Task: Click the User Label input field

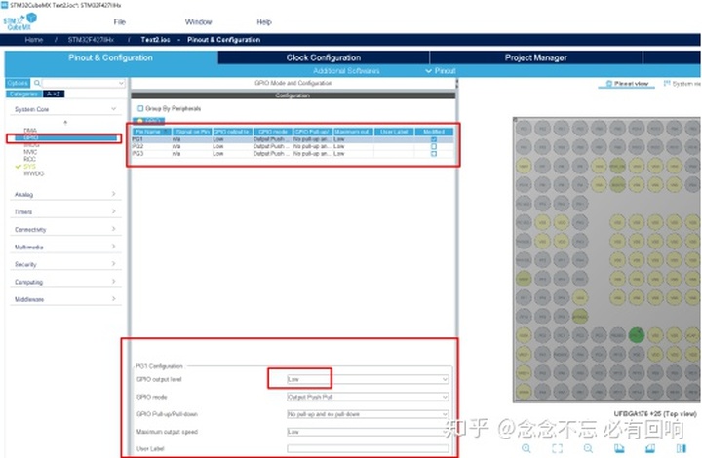Action: click(x=368, y=448)
